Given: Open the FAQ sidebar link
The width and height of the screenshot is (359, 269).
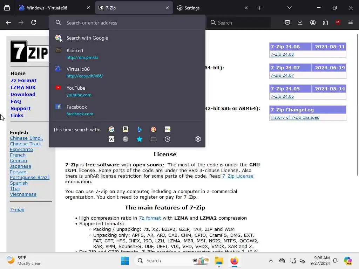Looking at the screenshot, I should pyautogui.click(x=16, y=101).
